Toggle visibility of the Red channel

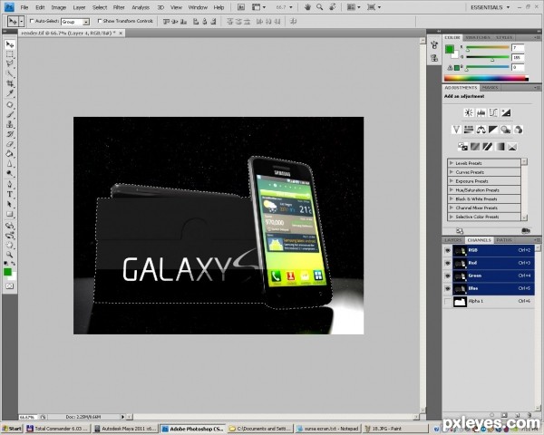click(x=448, y=263)
